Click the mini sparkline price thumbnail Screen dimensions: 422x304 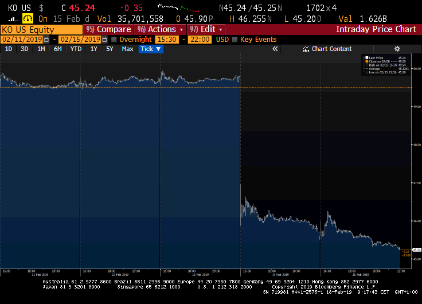179,7
